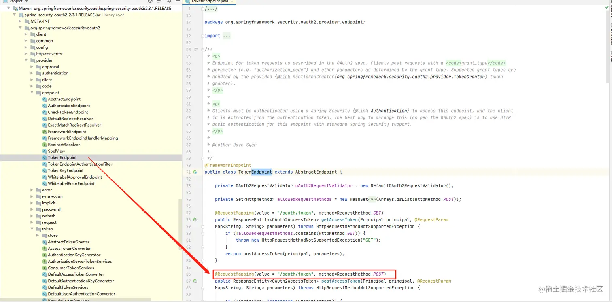Click the gutter icon beside postAccessToken on line 87
Screen dimensions: 612x302
[x=195, y=281]
